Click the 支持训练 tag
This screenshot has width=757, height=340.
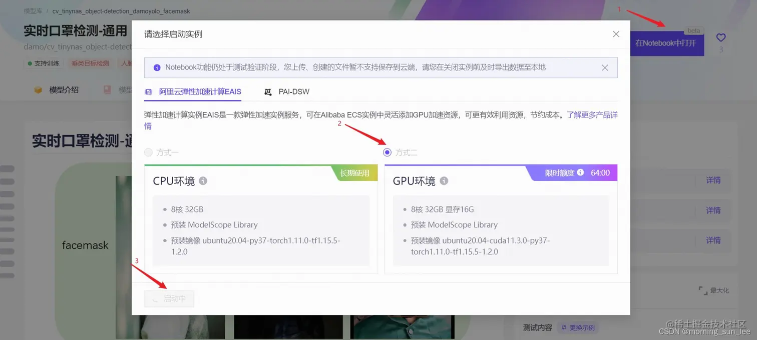point(44,63)
